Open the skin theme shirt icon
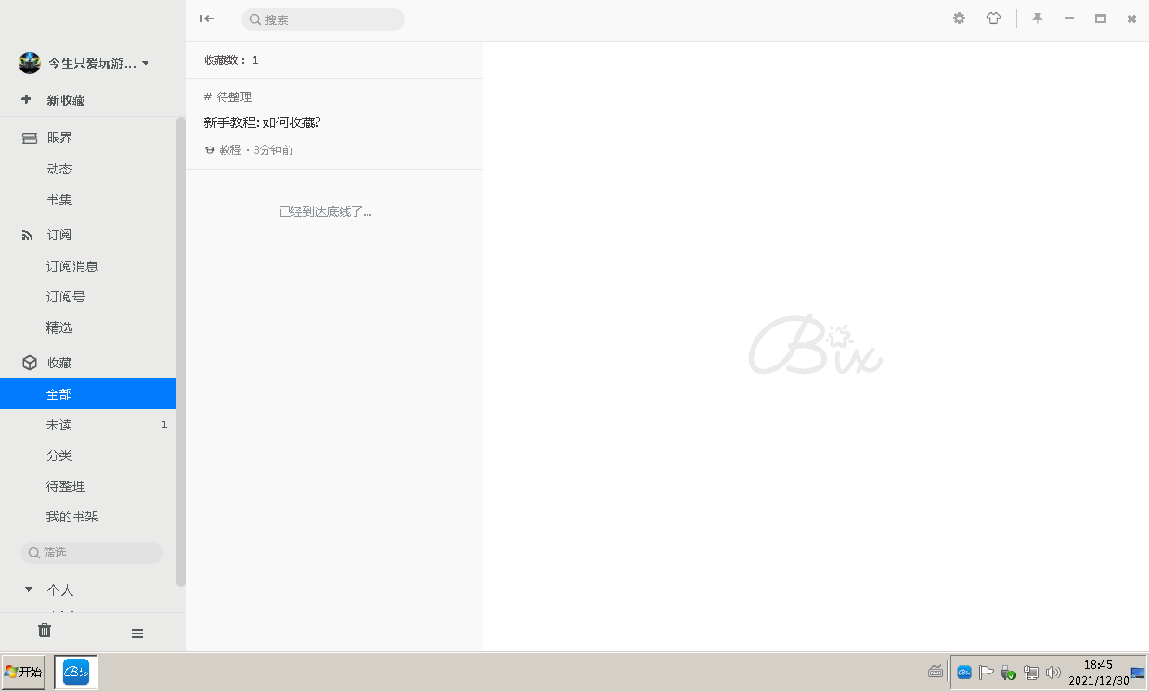 click(x=993, y=19)
